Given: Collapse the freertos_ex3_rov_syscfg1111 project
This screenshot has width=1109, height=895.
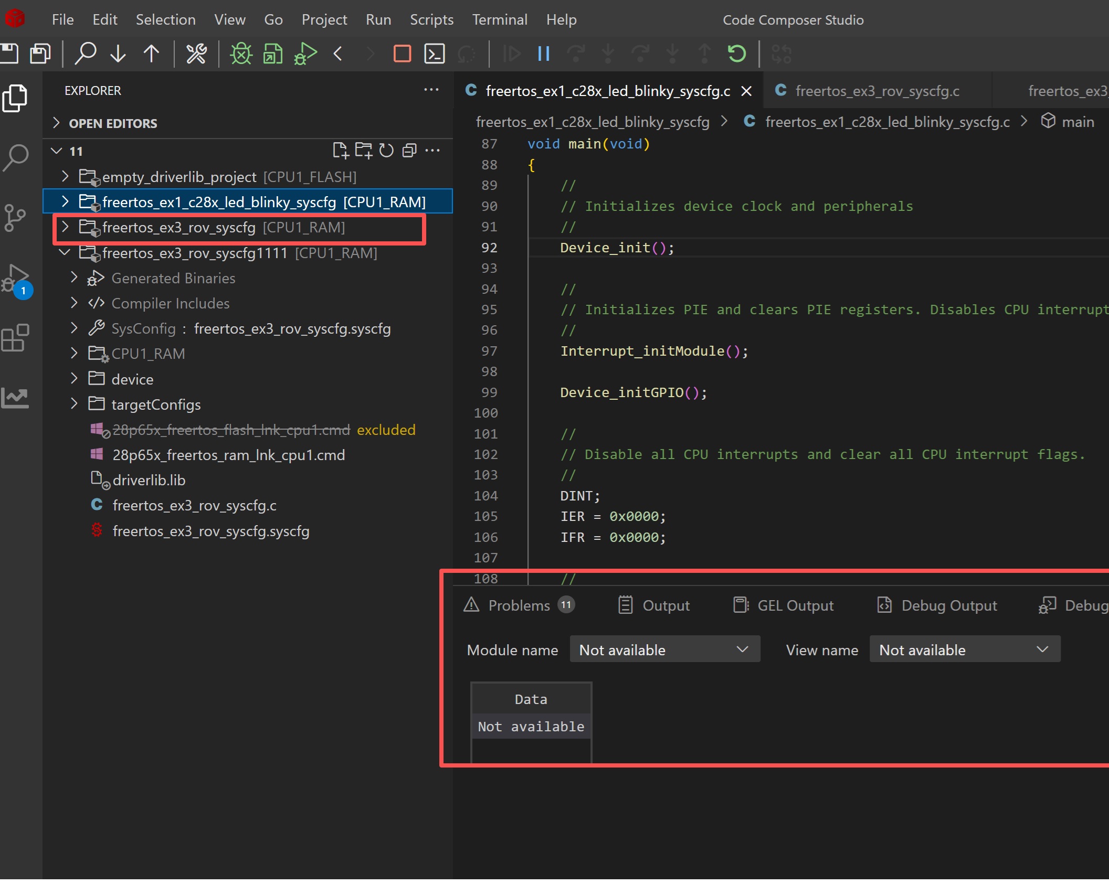Looking at the screenshot, I should [x=65, y=252].
